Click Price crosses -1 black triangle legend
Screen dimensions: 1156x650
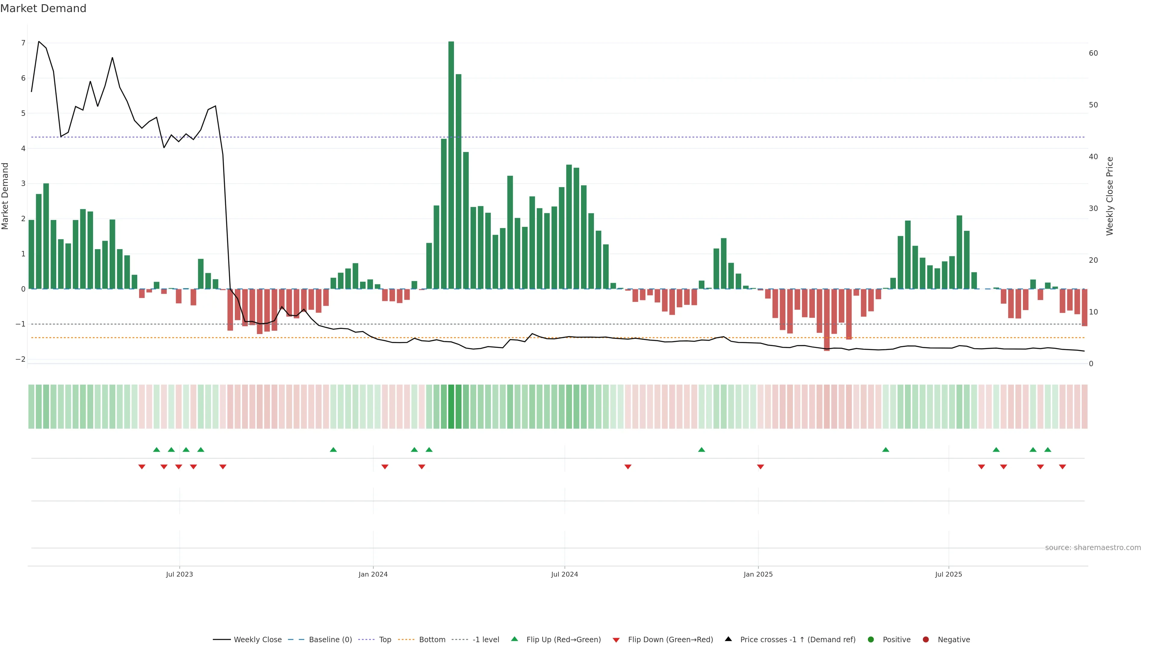[x=728, y=639]
